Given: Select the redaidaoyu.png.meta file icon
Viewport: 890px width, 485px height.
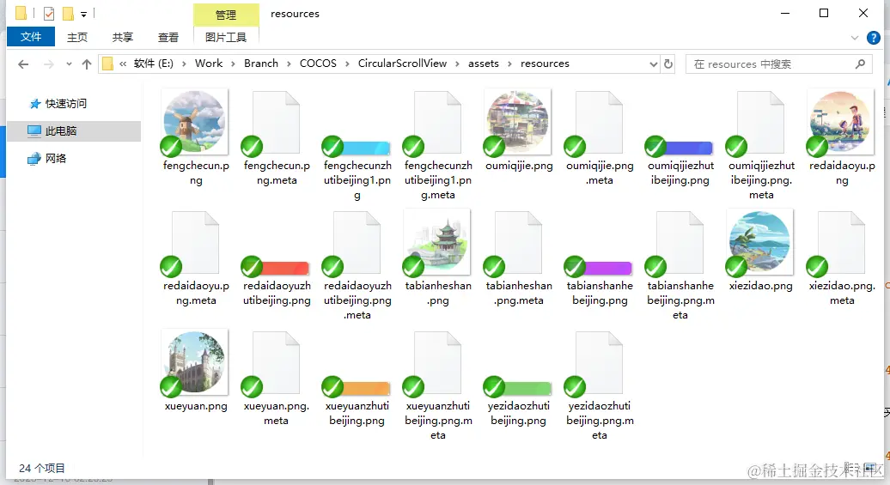Looking at the screenshot, I should 195,244.
